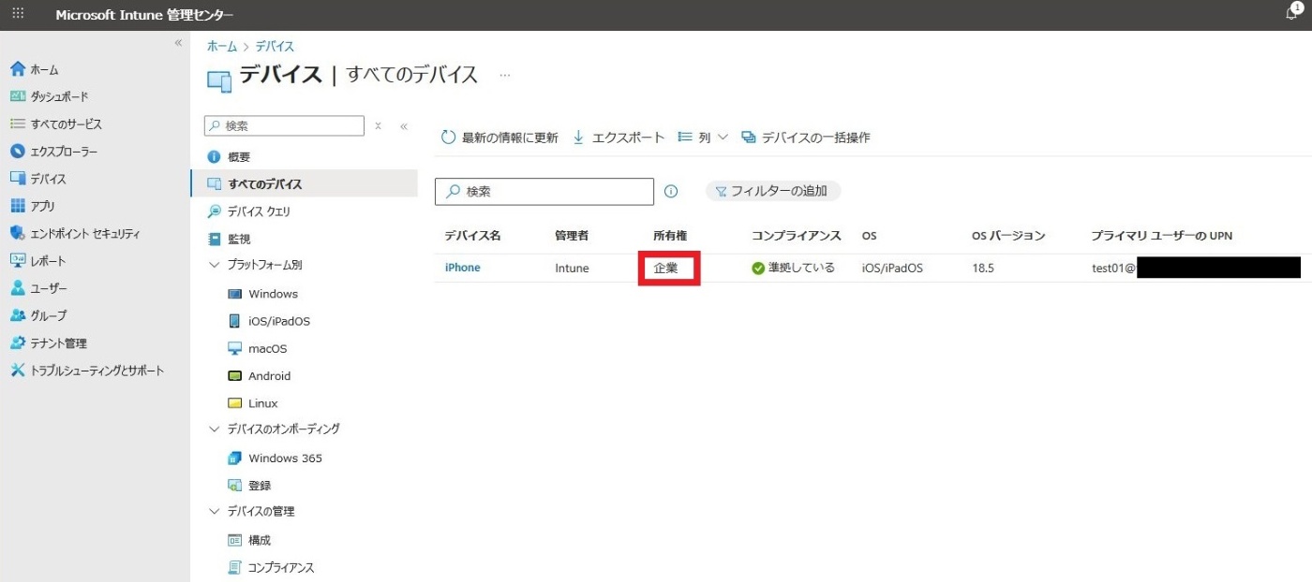The height and width of the screenshot is (582, 1312).
Task: Click the レポート icon in sidebar
Action: click(17, 261)
